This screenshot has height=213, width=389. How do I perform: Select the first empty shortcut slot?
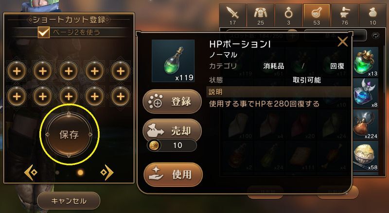[17, 71]
